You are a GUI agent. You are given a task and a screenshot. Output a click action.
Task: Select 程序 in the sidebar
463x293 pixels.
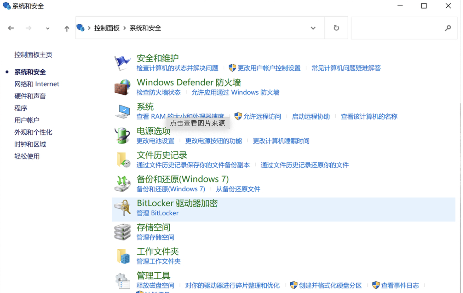tap(21, 108)
